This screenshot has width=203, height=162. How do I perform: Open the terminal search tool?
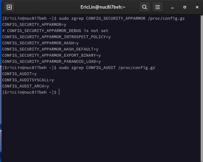(x=145, y=7)
